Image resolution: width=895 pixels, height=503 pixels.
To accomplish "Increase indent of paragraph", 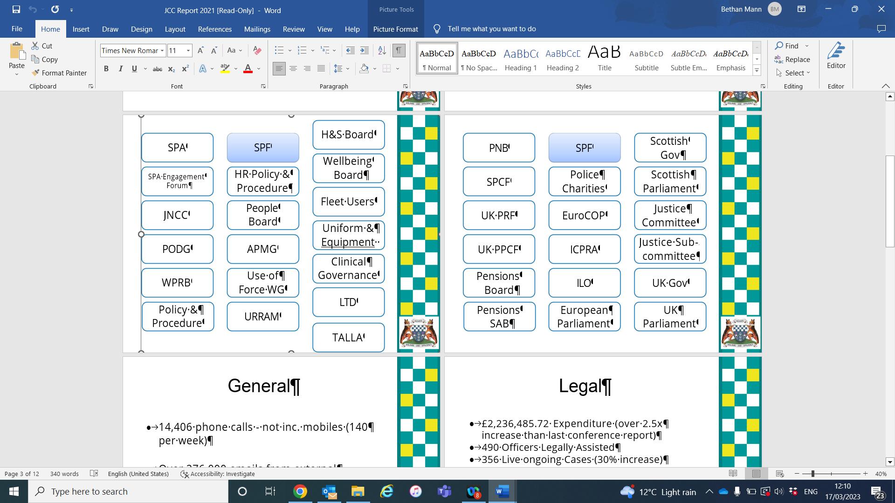I will point(365,50).
